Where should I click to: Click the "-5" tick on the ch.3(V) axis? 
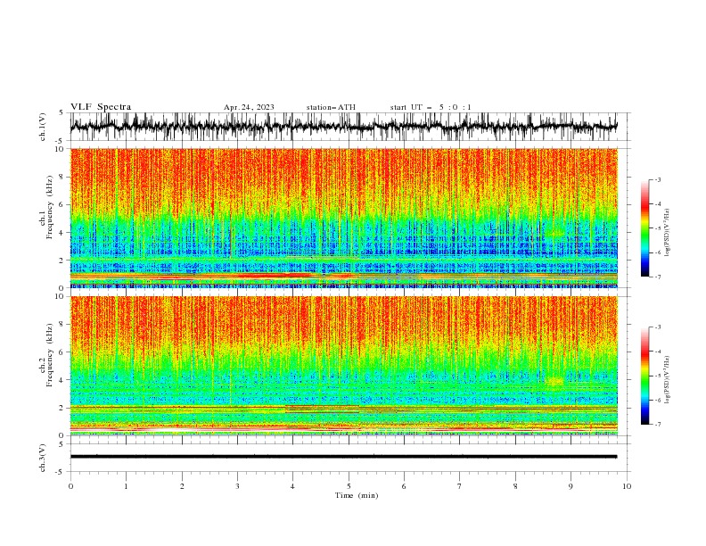point(60,472)
